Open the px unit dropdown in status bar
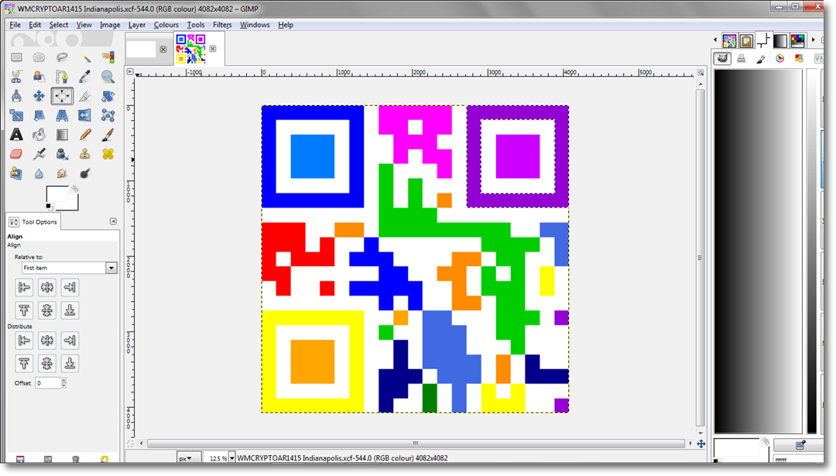 [189, 458]
